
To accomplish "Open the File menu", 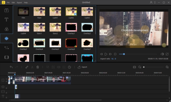I will pos(8,3).
